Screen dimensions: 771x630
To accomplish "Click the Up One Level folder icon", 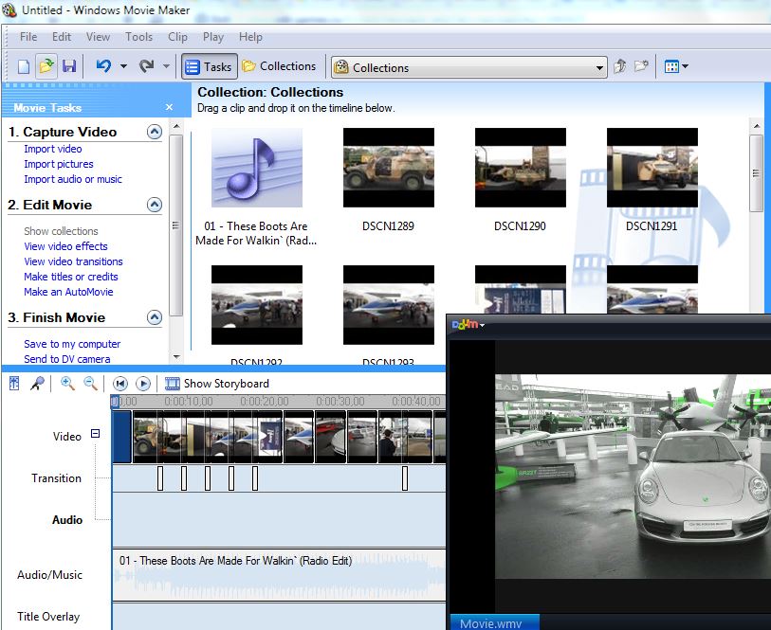I will click(619, 67).
